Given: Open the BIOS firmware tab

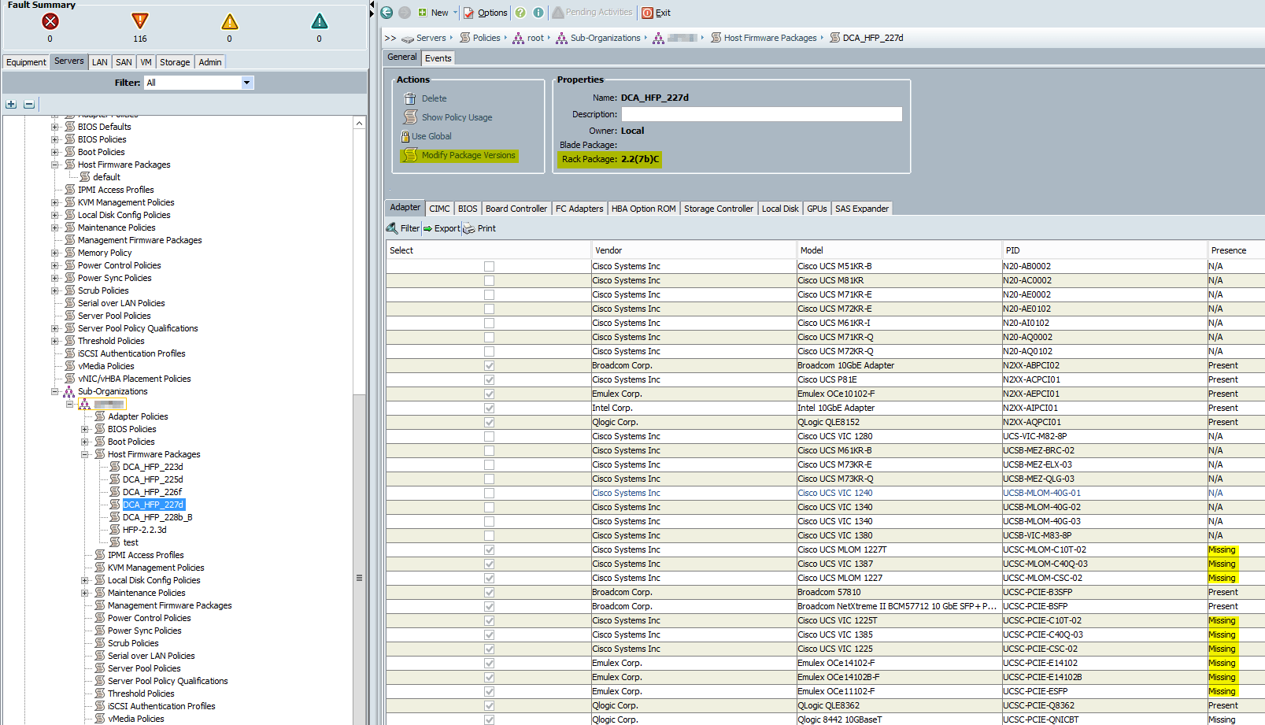Looking at the screenshot, I should [x=468, y=209].
